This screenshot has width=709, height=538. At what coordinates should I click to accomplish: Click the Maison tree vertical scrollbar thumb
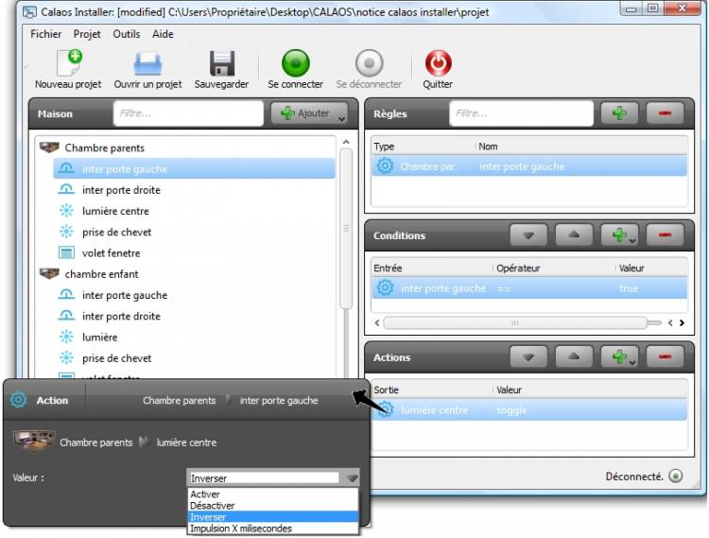pyautogui.click(x=346, y=228)
